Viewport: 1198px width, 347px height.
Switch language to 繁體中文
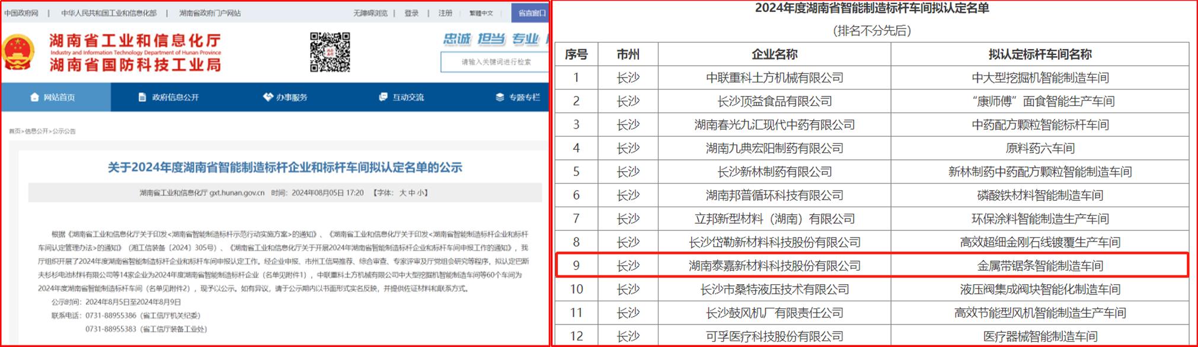click(481, 13)
